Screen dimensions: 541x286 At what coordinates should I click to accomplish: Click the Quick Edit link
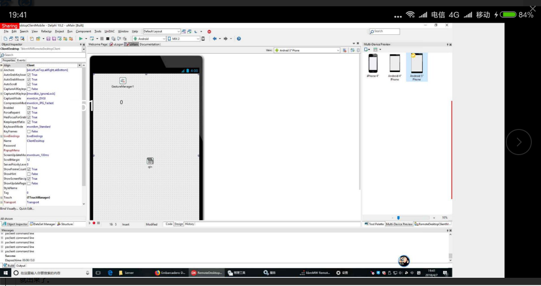point(27,209)
